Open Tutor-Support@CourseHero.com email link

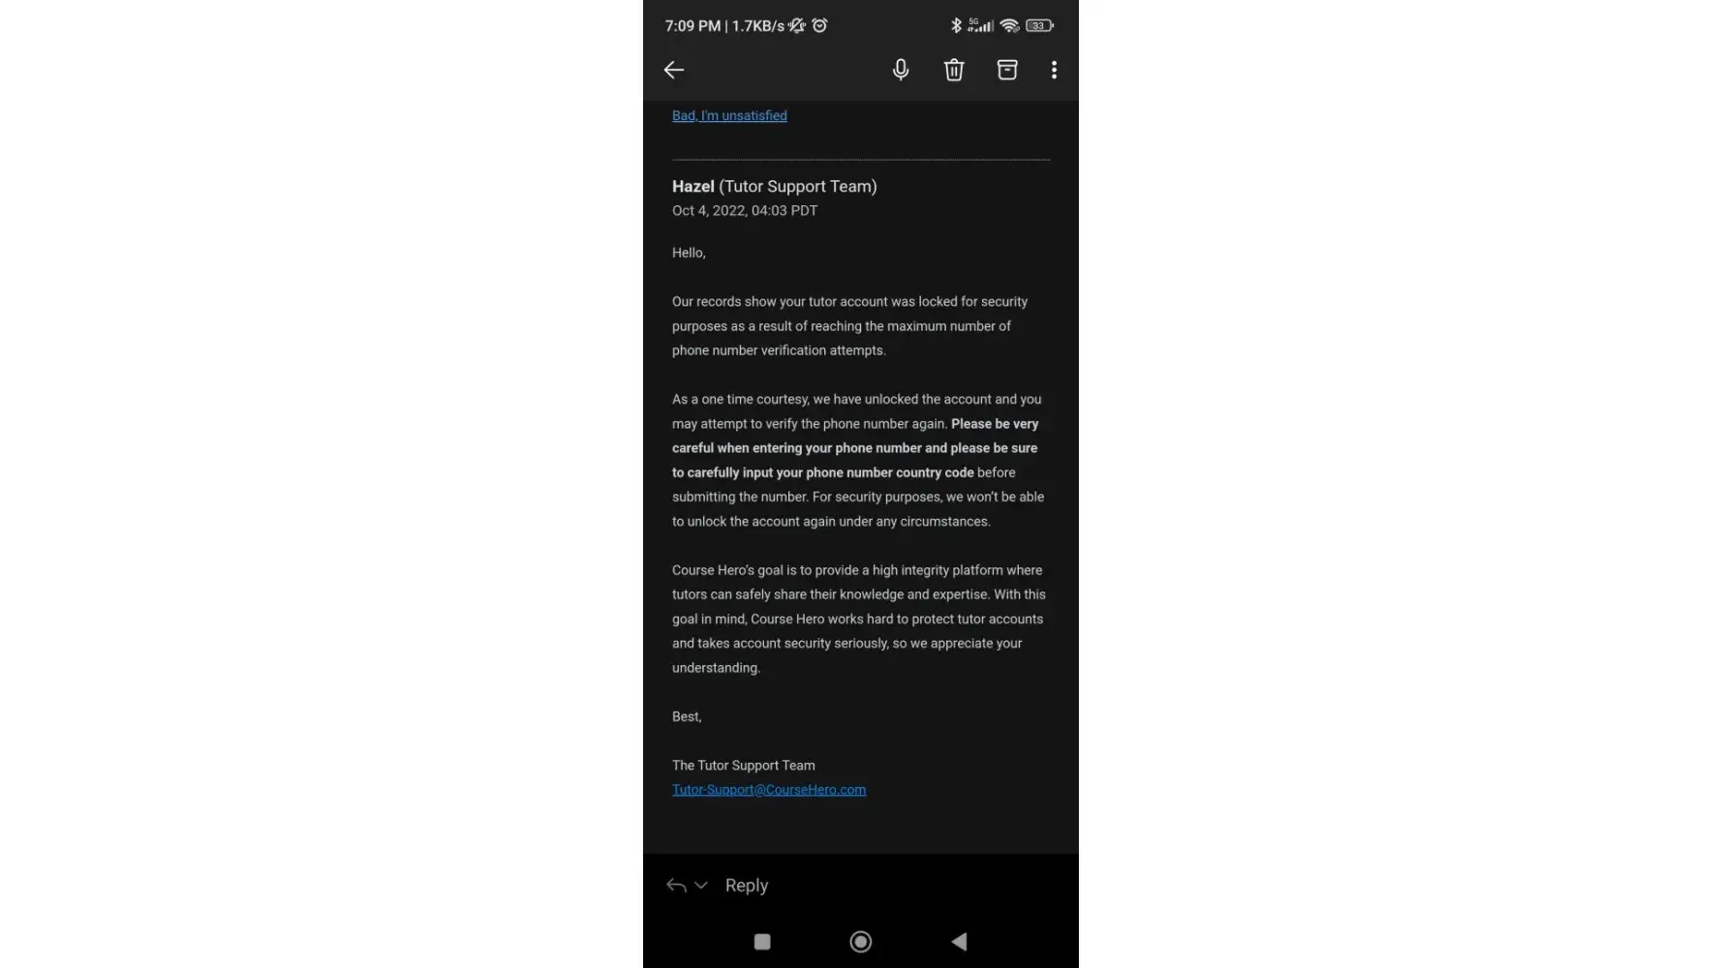click(769, 790)
